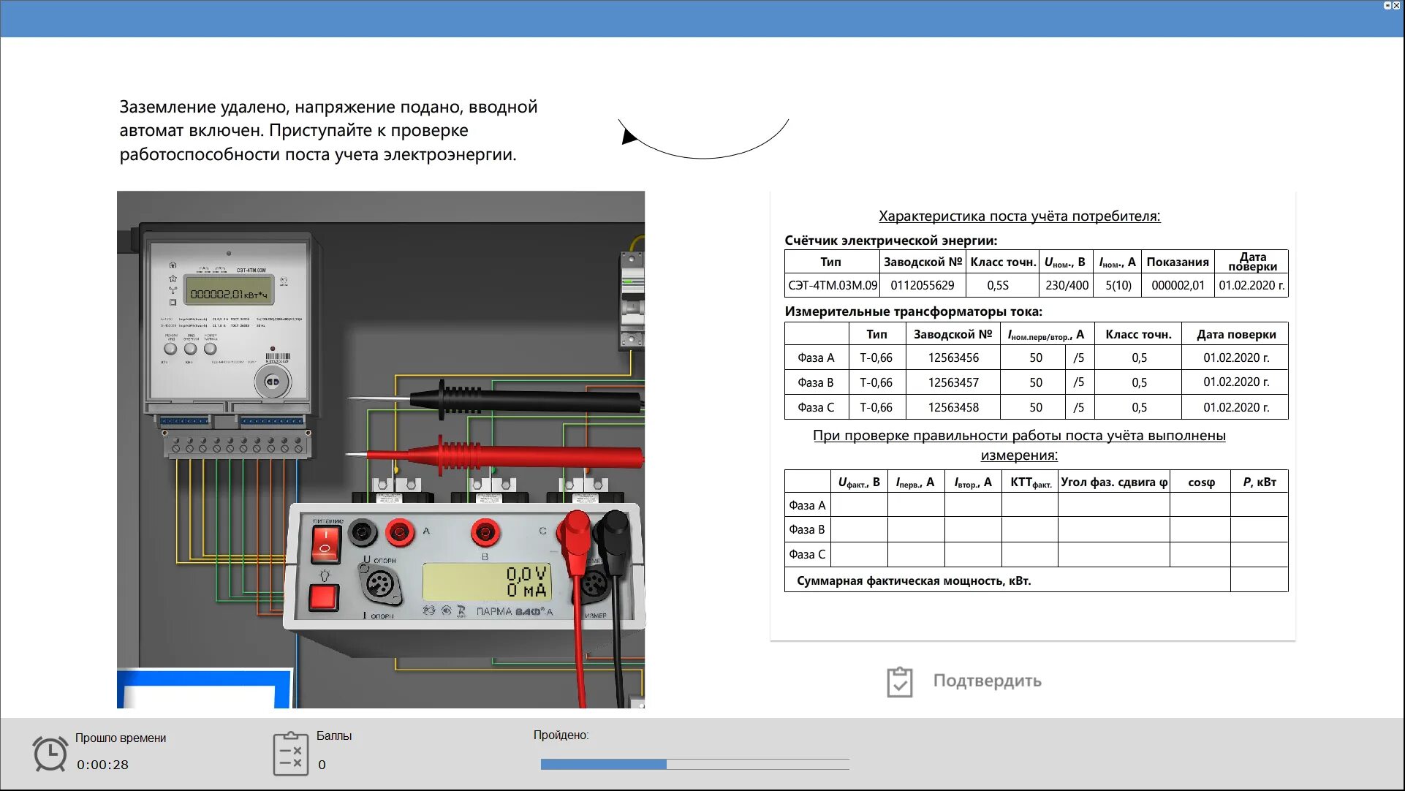Click Фаза A Uфакт cell
This screenshot has width=1405, height=791.
tap(859, 505)
